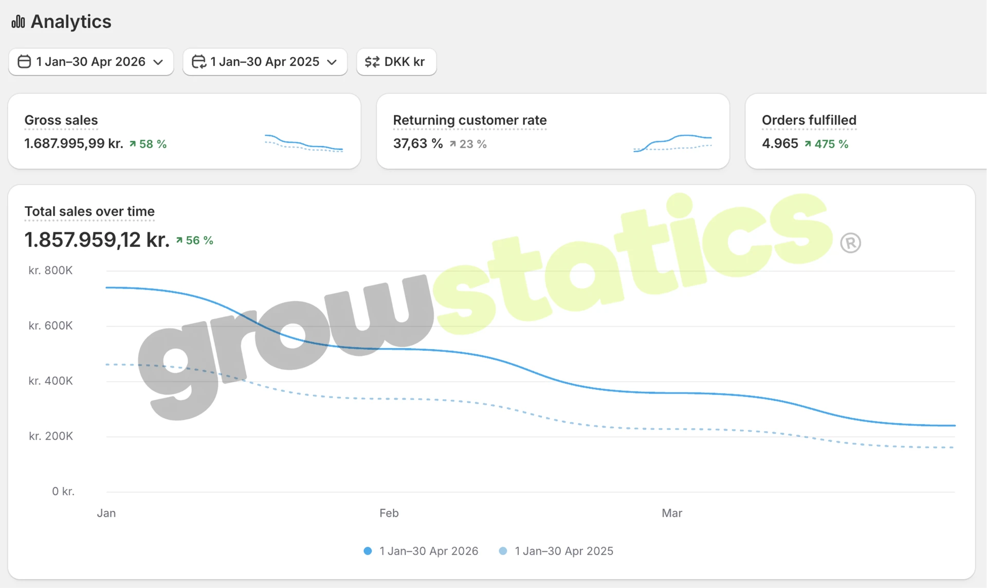Click the 23 % returning rate change indicator

pos(468,144)
